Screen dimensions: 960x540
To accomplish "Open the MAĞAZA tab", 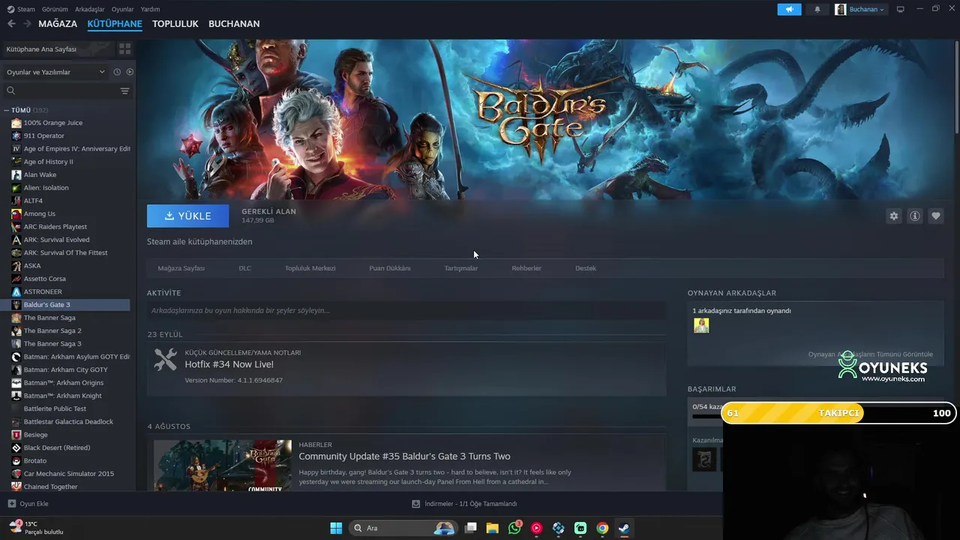I will pos(58,24).
